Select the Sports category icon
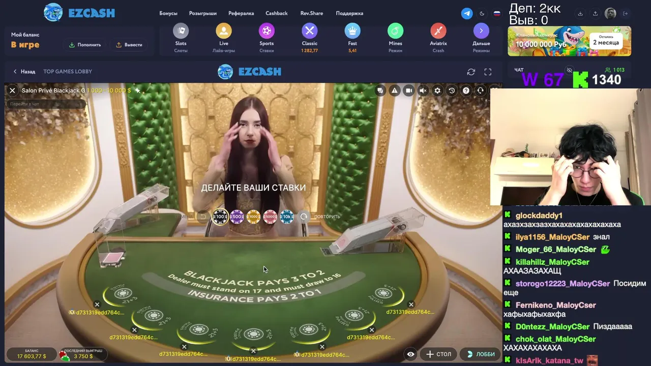Image resolution: width=651 pixels, height=366 pixels. (267, 31)
